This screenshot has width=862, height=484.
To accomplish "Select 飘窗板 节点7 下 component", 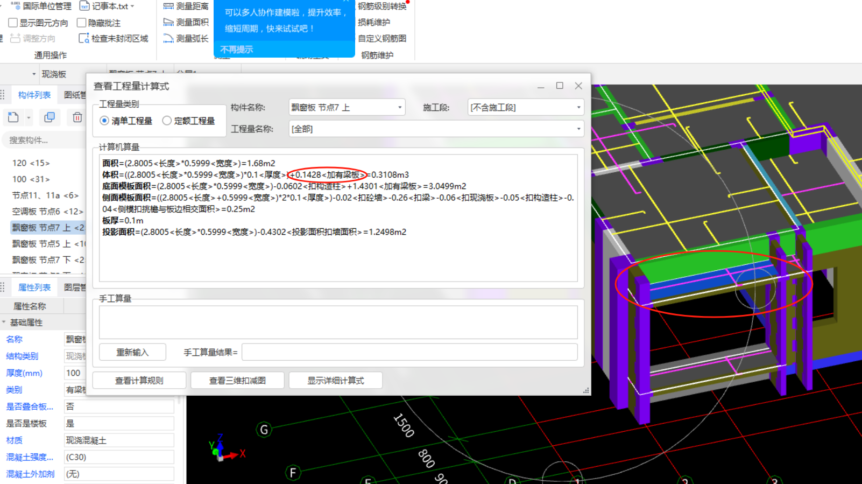I will click(x=48, y=260).
